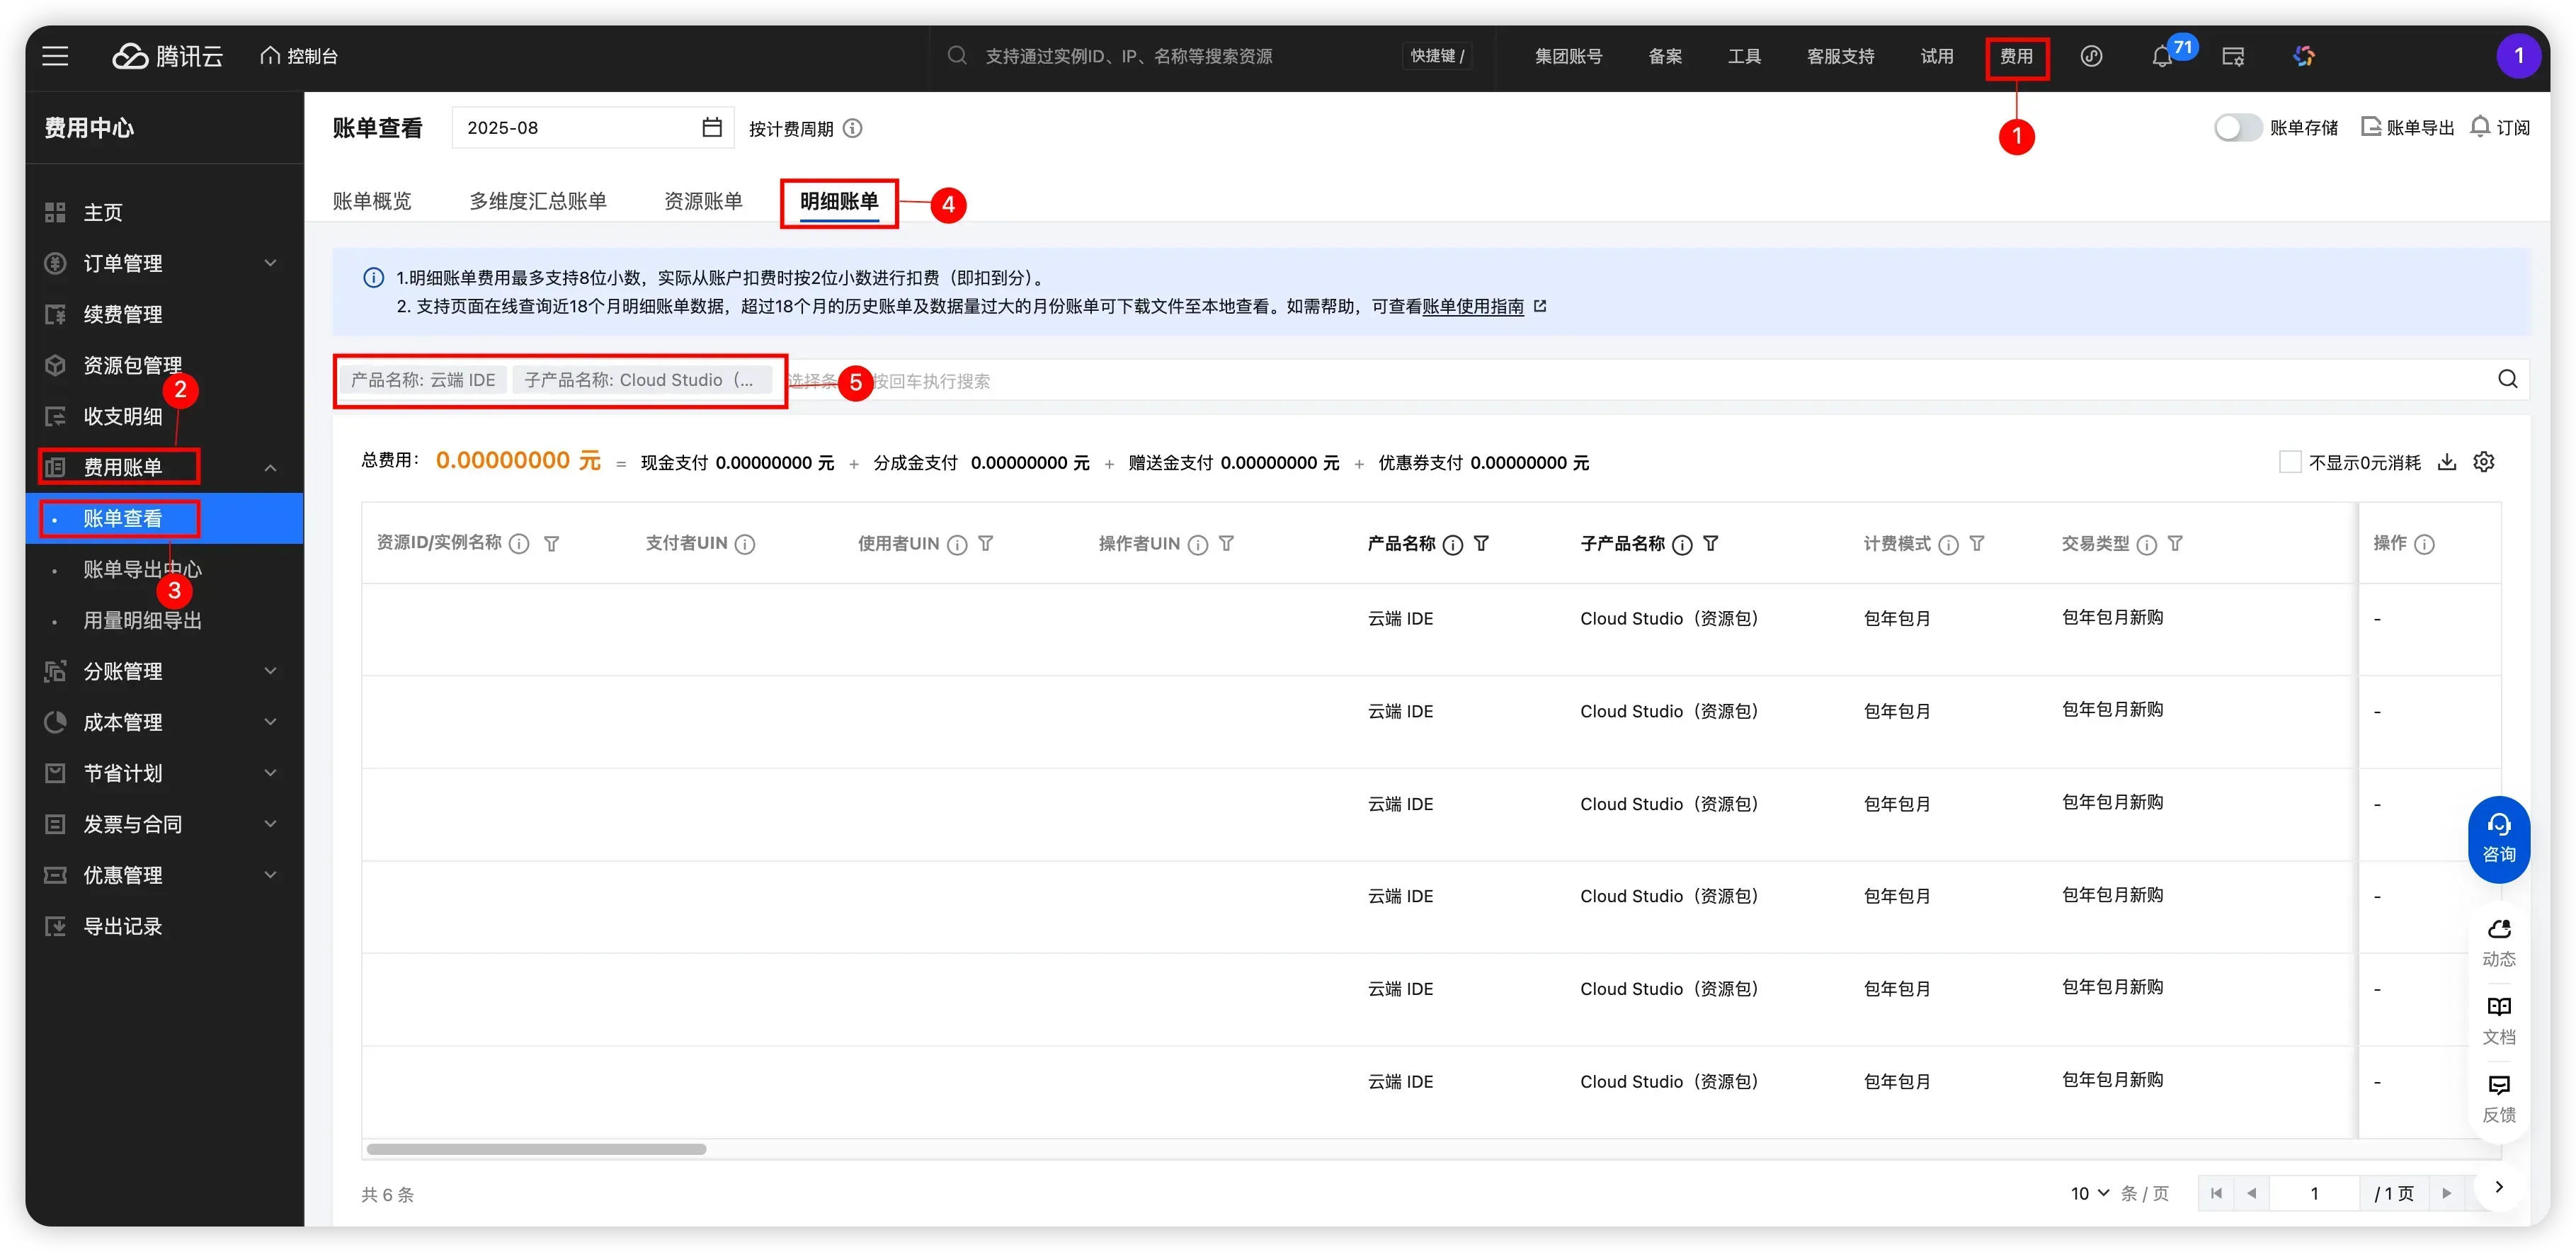
Task: Switch to the 账单概览 tab
Action: pos(371,201)
